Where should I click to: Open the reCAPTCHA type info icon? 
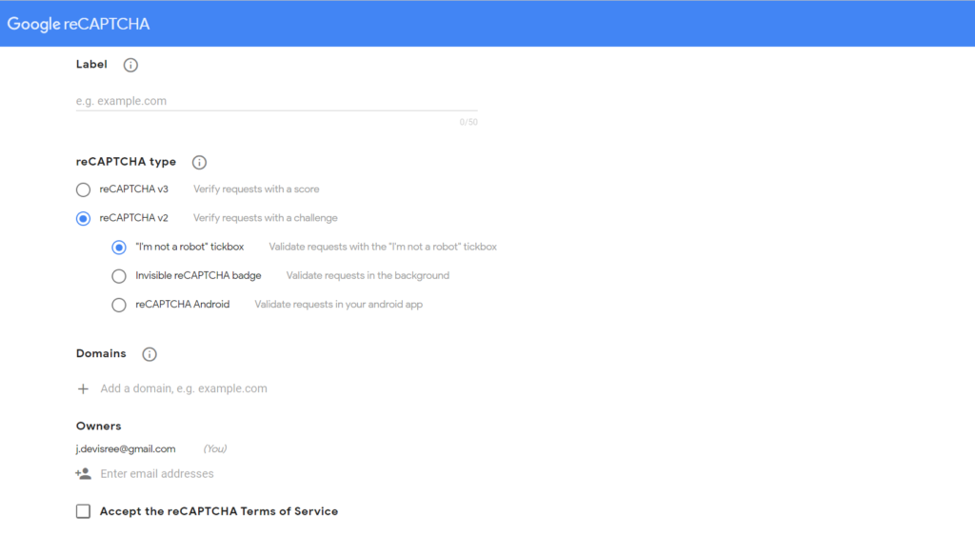[199, 162]
